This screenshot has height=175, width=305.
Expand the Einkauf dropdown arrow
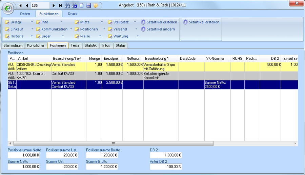[x=32, y=29]
